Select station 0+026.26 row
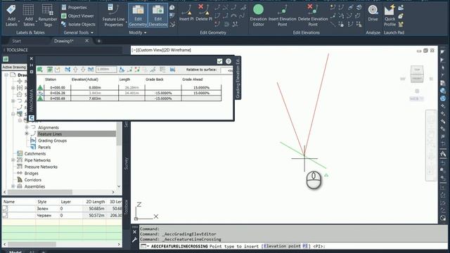 [129, 93]
